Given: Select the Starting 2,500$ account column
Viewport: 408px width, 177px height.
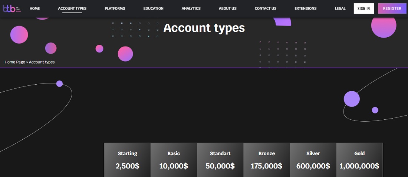Looking at the screenshot, I should pos(127,160).
